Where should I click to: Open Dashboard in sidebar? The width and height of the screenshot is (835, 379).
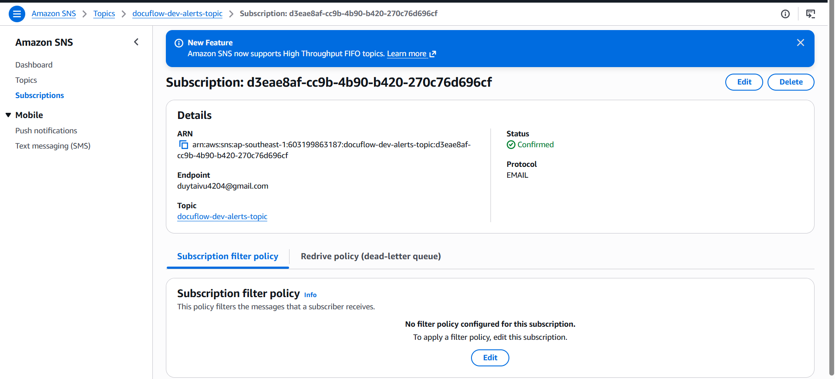point(34,65)
